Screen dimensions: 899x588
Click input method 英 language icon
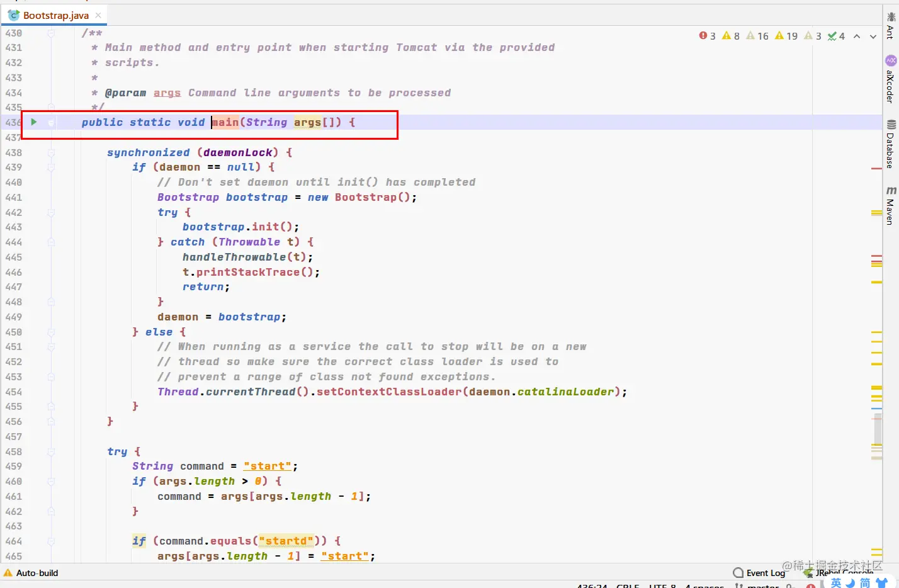(836, 583)
